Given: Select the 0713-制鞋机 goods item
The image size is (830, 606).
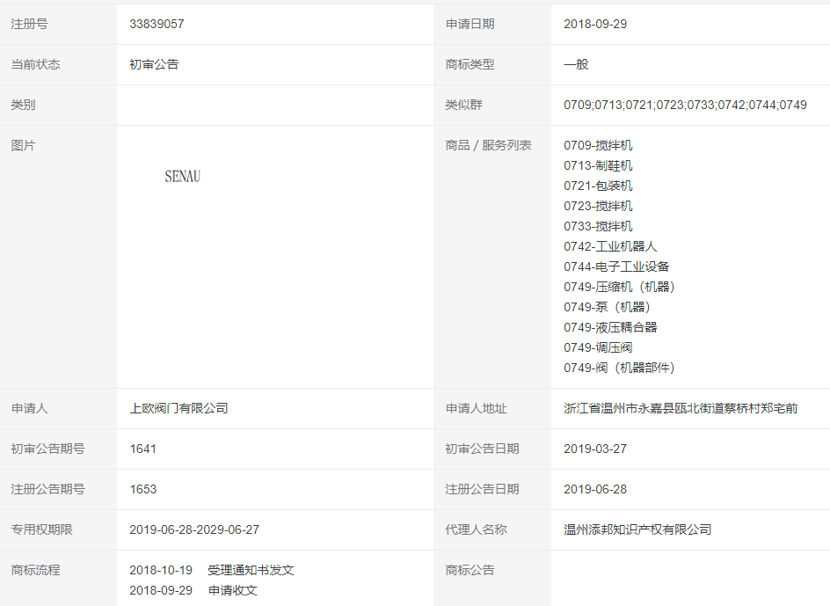Looking at the screenshot, I should 598,165.
